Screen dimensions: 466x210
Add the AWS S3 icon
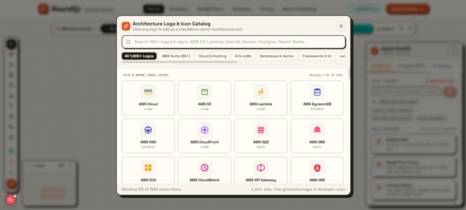coord(205,98)
